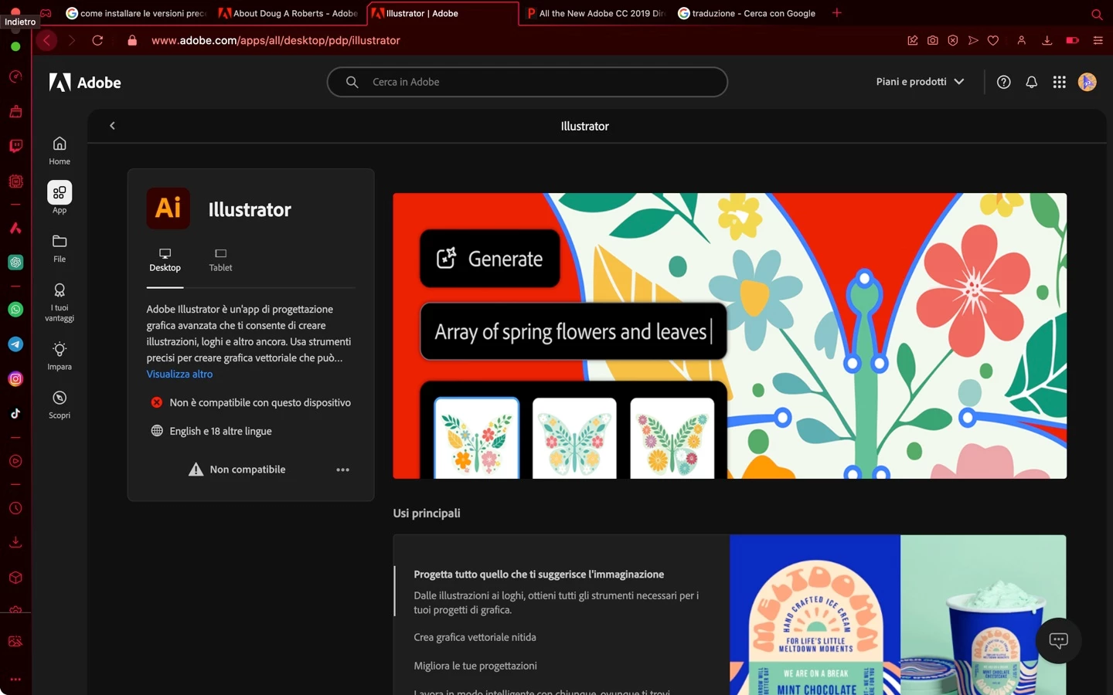Open the browser easy setup sliders icon

click(1098, 40)
